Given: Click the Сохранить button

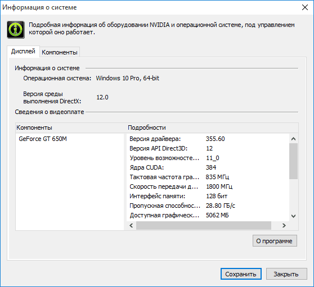Looking at the screenshot, I should [241, 274].
